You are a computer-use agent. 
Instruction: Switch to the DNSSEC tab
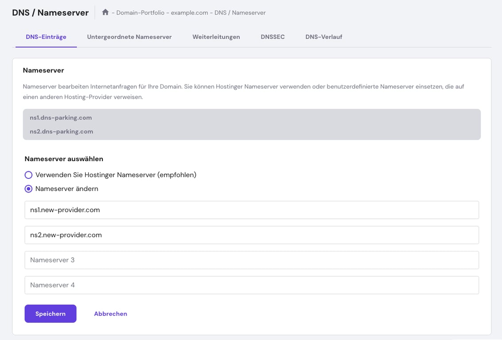click(x=272, y=37)
